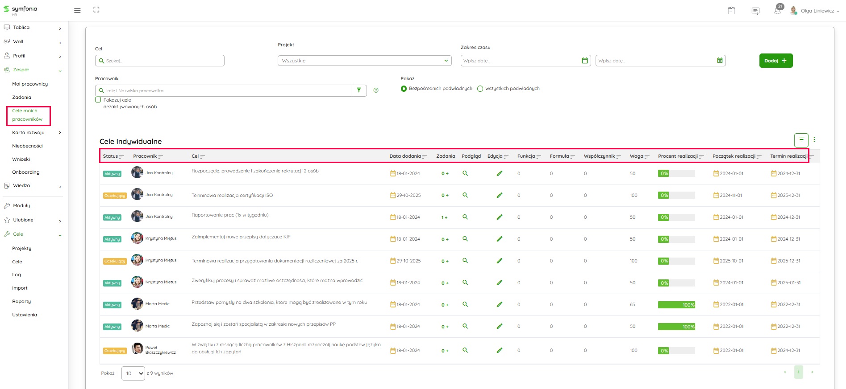
Task: Open the Projekt 'Wszystkie' dropdown
Action: (364, 61)
